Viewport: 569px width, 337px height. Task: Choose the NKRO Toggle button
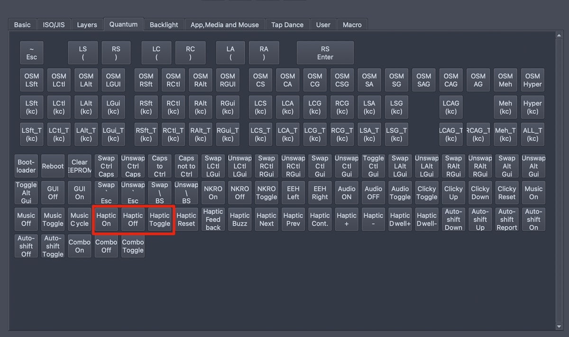click(x=266, y=193)
